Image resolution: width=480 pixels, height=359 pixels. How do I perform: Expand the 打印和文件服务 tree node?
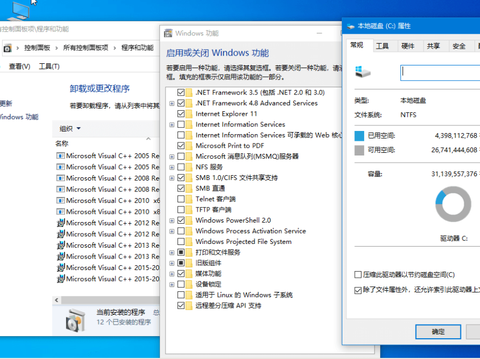coord(172,253)
